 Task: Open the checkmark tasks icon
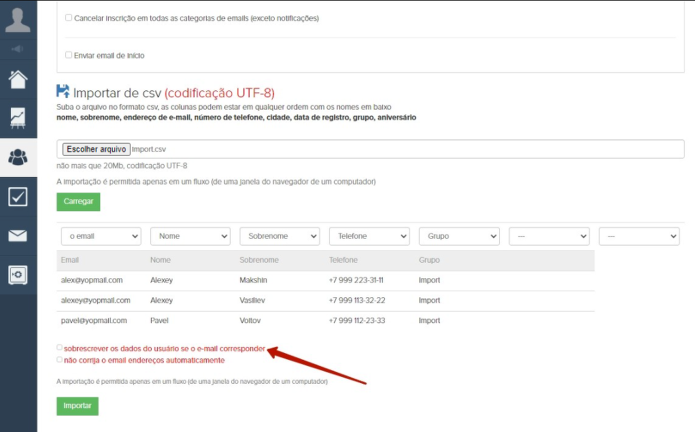tap(18, 197)
